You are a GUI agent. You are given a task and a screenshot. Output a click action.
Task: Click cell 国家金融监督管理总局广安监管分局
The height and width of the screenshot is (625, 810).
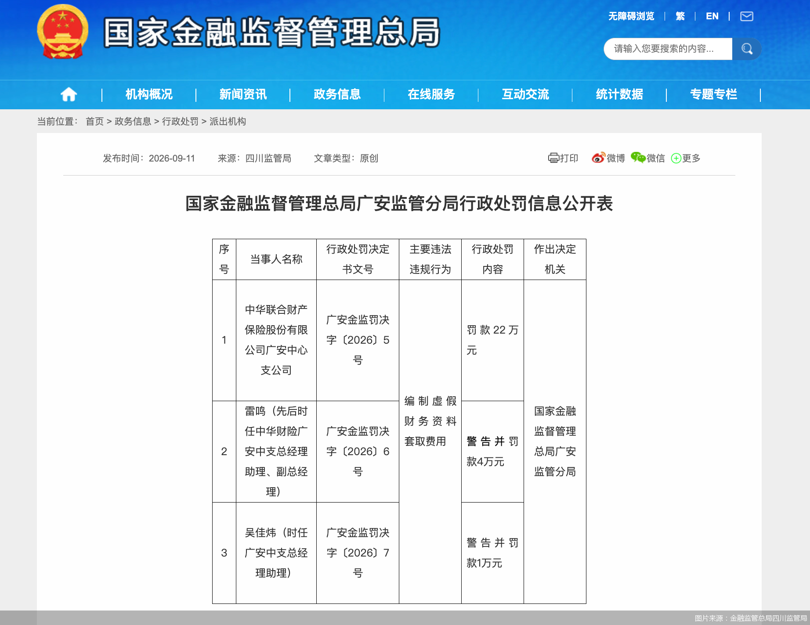tap(555, 442)
